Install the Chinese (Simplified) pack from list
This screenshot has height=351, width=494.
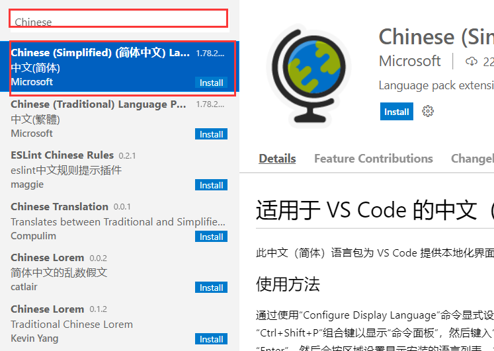pyautogui.click(x=211, y=83)
